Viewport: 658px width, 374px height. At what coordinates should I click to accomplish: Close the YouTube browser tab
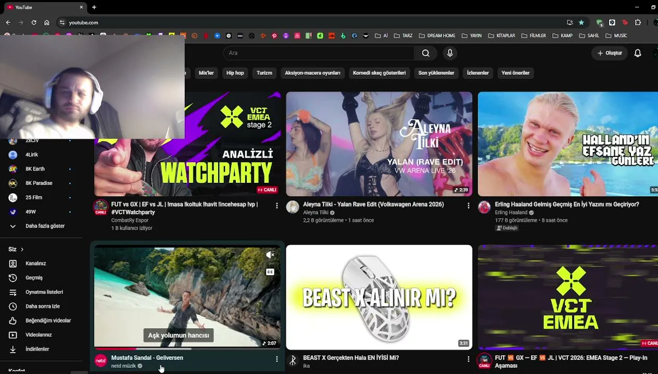tap(81, 7)
